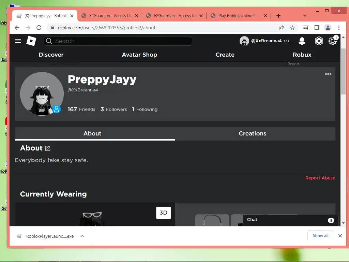Click the site lock security icon
Screen dimensions: 349x262
(52, 28)
